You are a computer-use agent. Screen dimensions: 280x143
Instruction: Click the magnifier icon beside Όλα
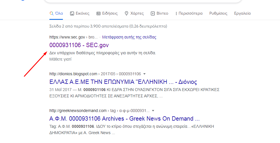(51, 13)
